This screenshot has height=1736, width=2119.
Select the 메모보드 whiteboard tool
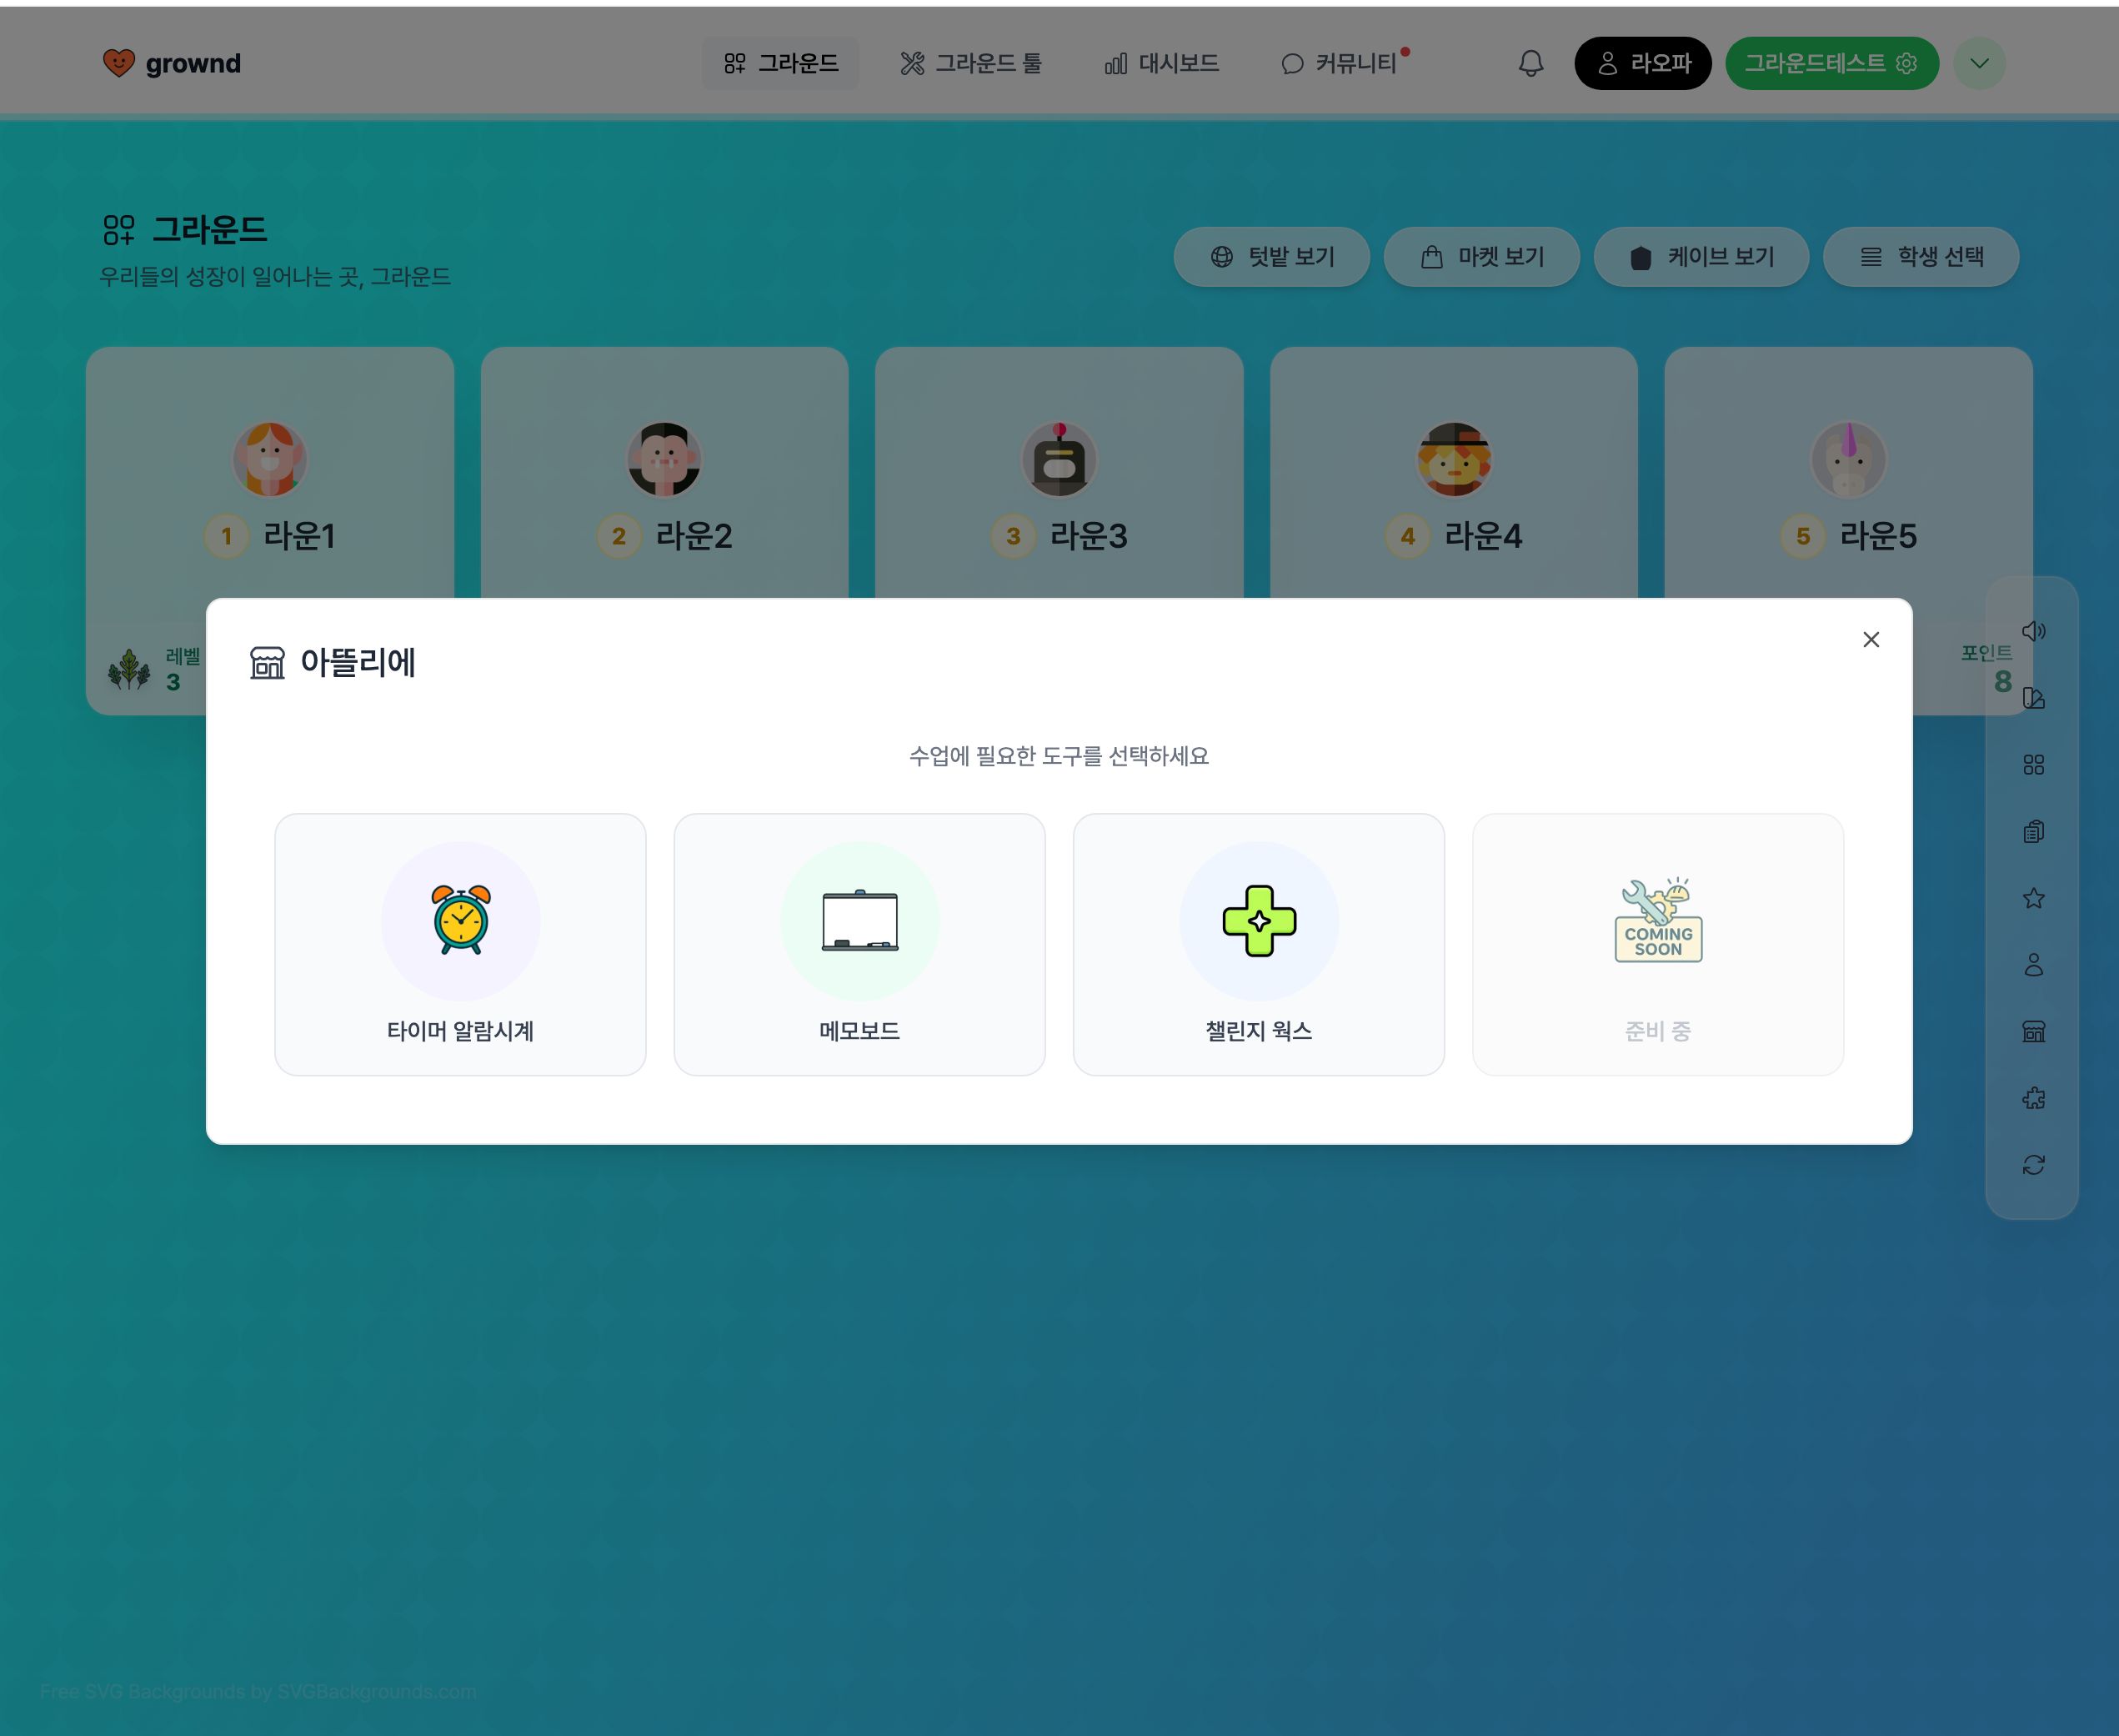(859, 944)
